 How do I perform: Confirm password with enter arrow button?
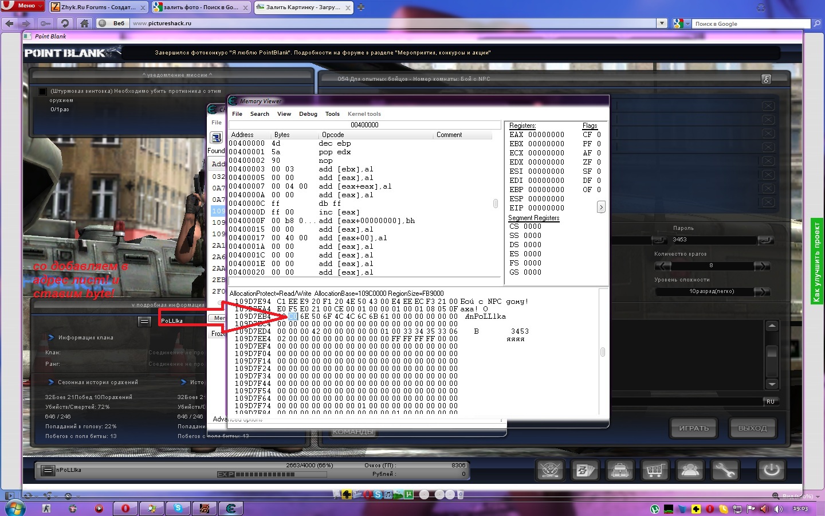point(765,240)
